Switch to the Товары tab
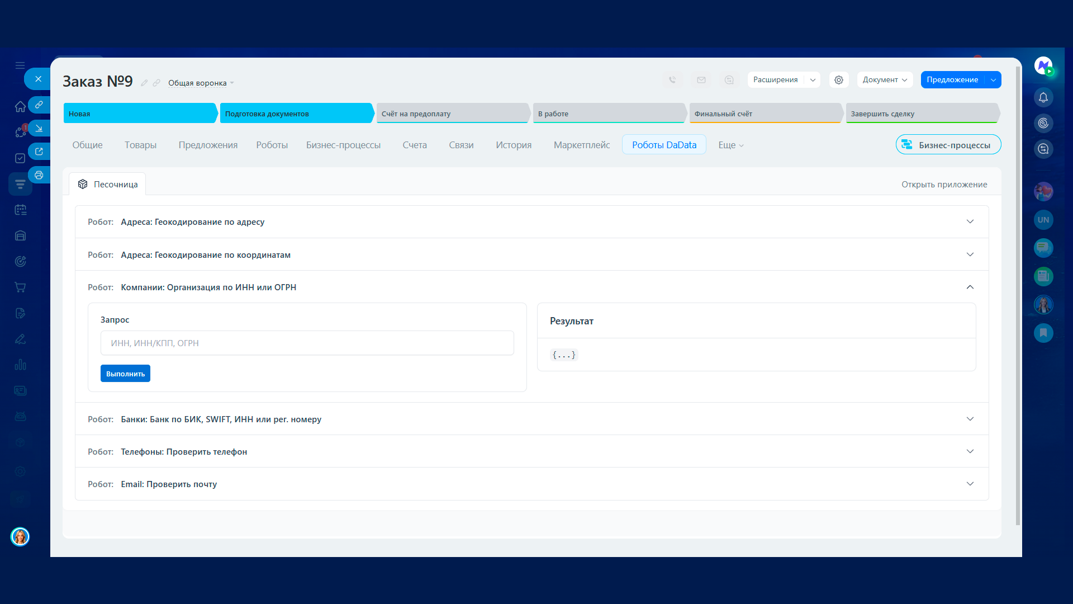Viewport: 1073px width, 604px height. pyautogui.click(x=140, y=145)
